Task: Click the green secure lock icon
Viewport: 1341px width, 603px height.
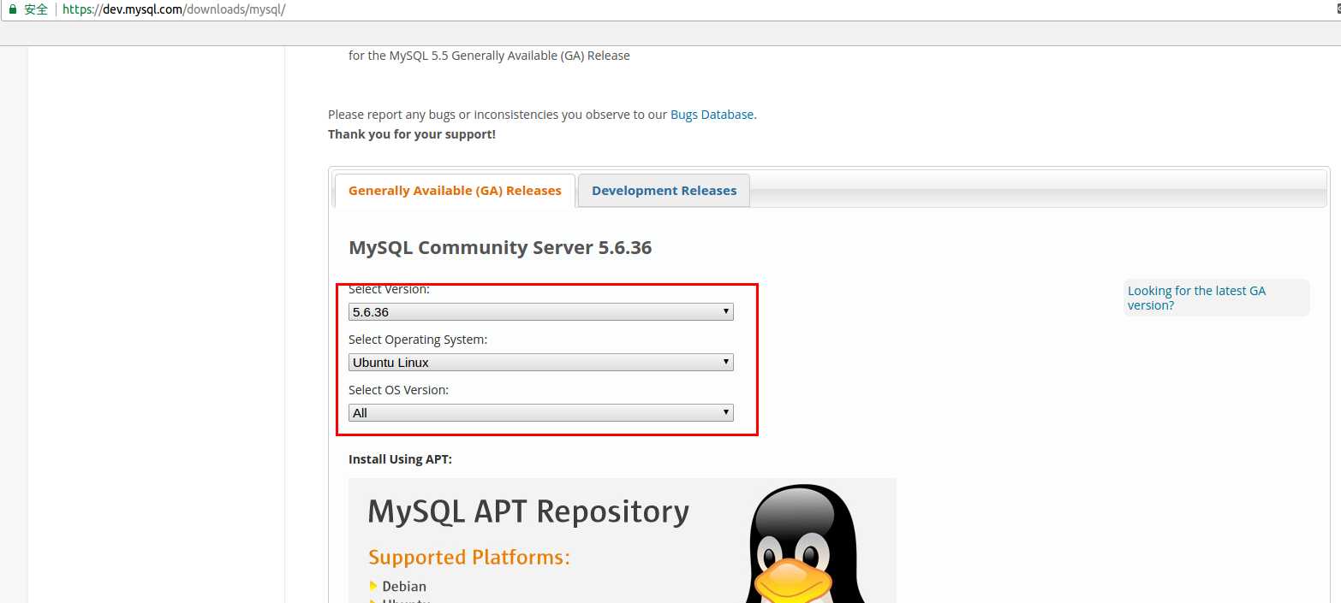Action: pos(13,9)
